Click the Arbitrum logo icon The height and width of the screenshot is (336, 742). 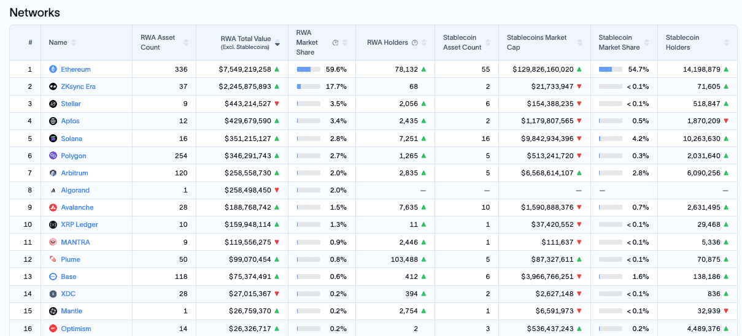coord(53,173)
